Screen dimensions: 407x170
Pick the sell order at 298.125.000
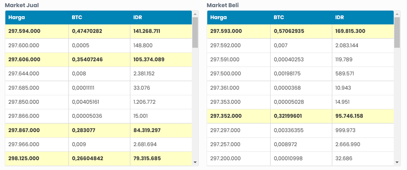[99, 158]
